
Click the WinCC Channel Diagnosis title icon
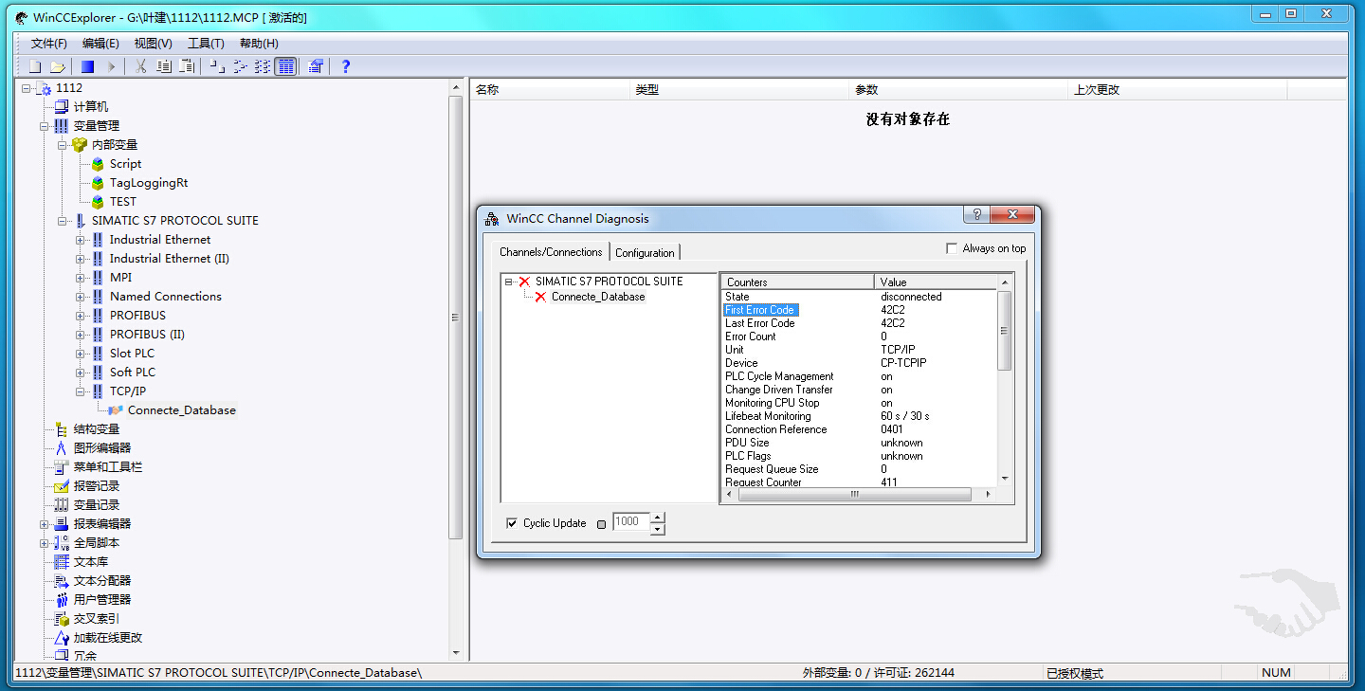(492, 219)
